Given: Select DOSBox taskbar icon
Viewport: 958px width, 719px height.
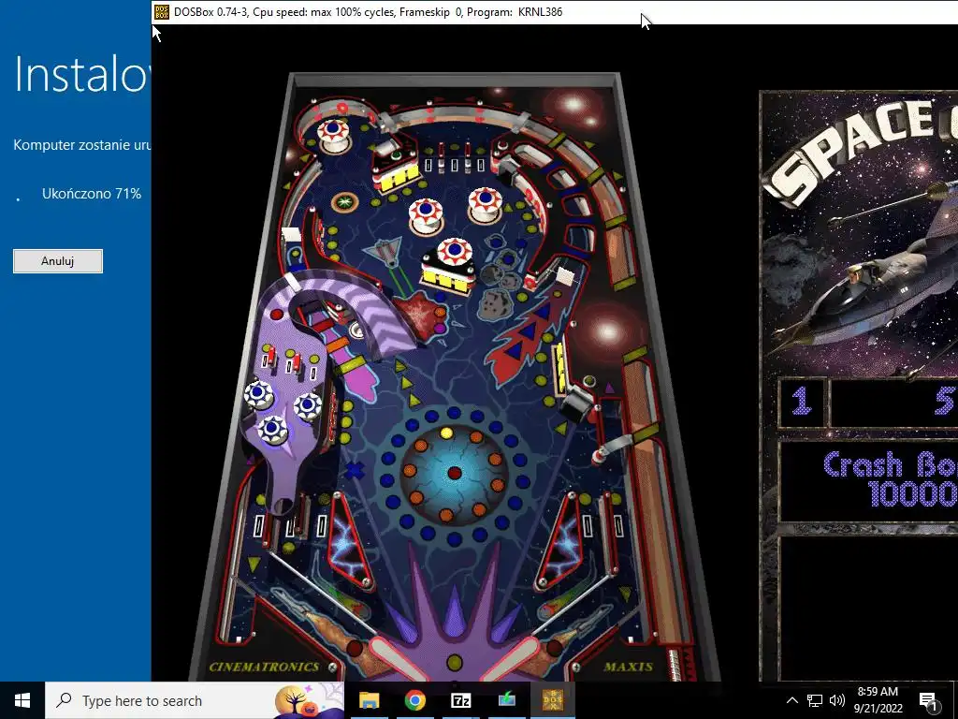Looking at the screenshot, I should coord(552,700).
